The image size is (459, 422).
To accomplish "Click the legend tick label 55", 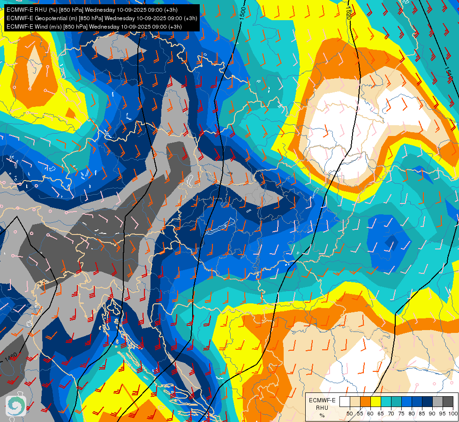I will [360, 414].
